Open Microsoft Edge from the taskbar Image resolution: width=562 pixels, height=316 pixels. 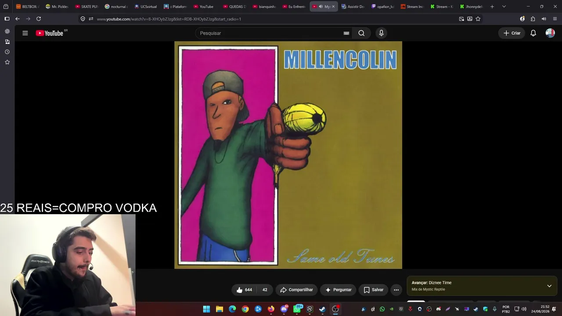(x=232, y=309)
